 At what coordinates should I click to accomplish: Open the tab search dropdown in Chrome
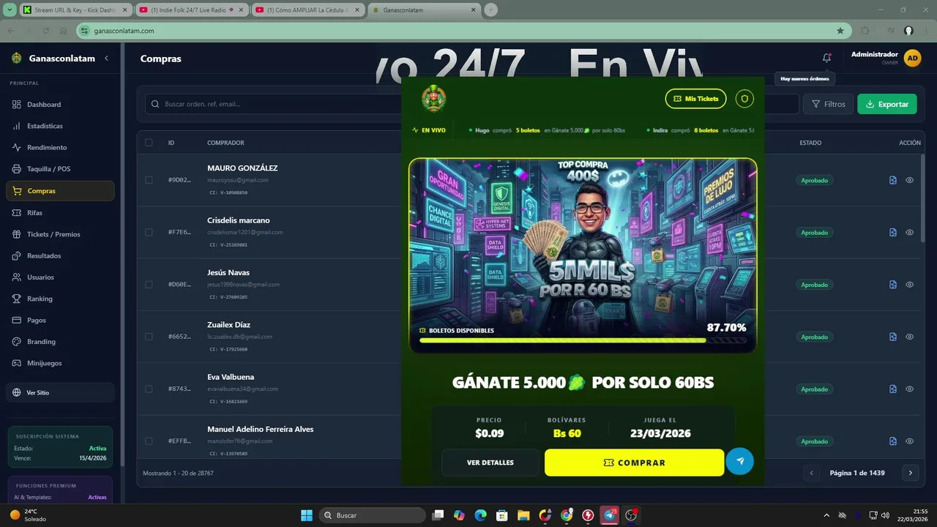[x=10, y=10]
